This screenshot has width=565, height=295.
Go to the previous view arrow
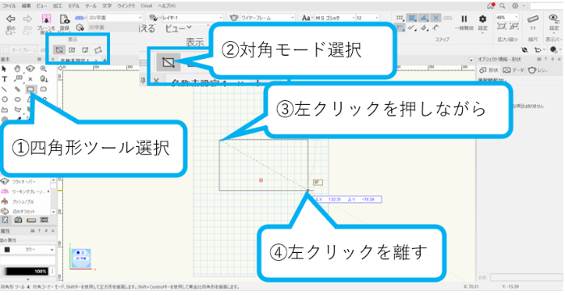(x=11, y=19)
